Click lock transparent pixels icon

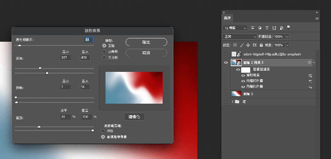coord(235,45)
